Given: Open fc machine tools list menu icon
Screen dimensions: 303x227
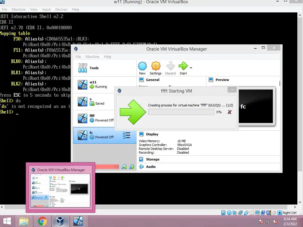Looking at the screenshot, I should [x=127, y=135].
